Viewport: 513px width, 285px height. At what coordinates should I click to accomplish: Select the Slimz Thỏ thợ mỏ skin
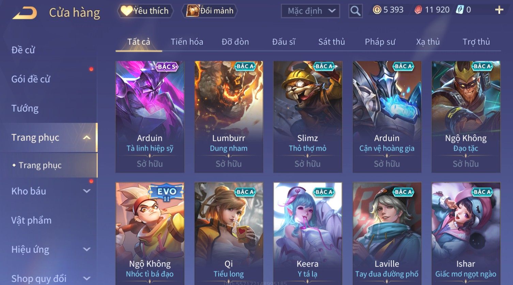tap(308, 117)
